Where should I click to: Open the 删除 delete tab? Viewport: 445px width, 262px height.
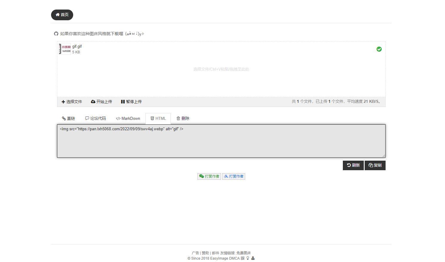click(x=183, y=118)
